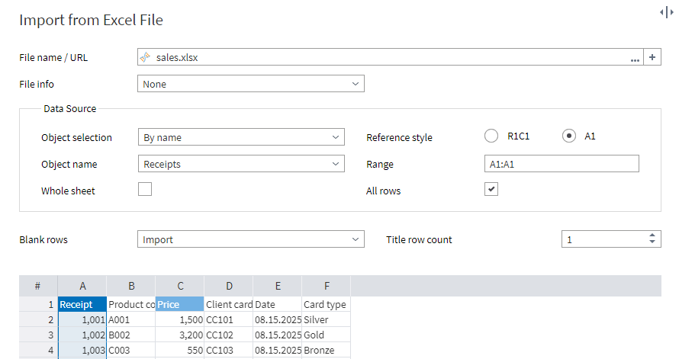
Task: Expand the Object selection dropdown
Action: [x=242, y=137]
